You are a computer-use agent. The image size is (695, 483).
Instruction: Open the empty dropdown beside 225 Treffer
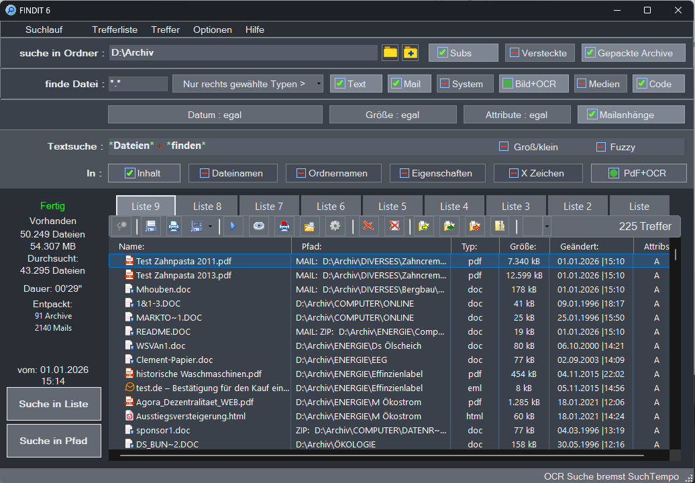[x=547, y=227]
